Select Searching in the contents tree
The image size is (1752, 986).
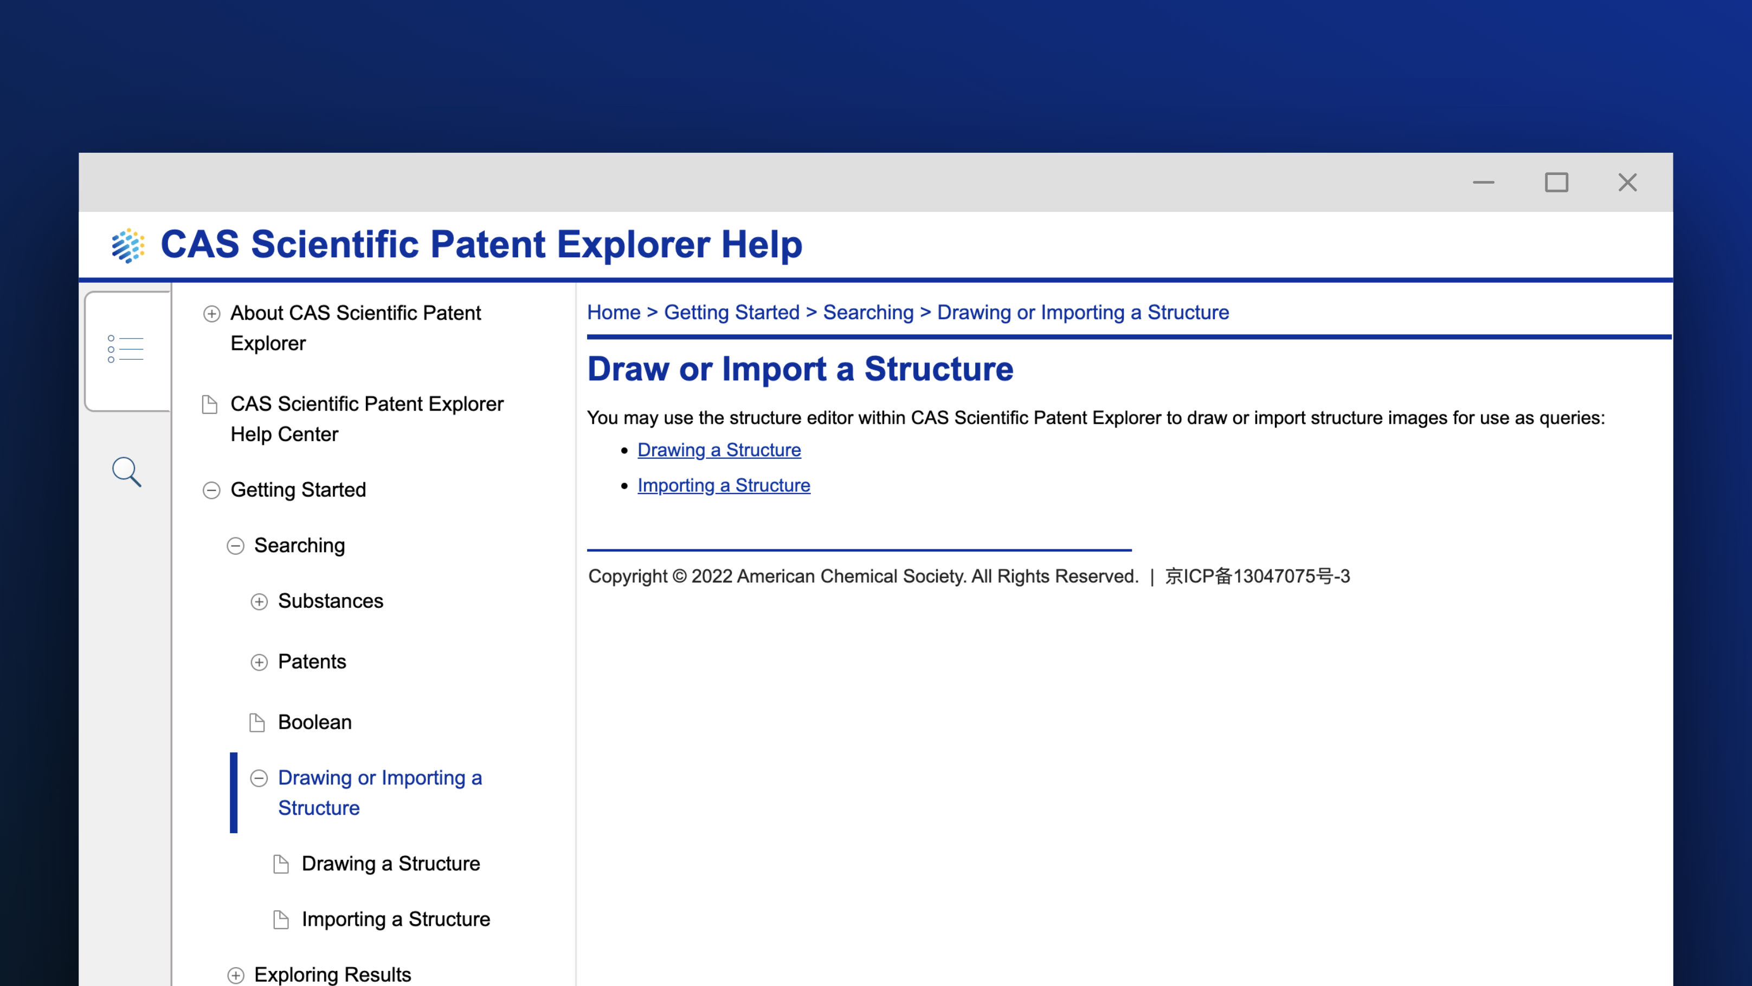pos(299,546)
